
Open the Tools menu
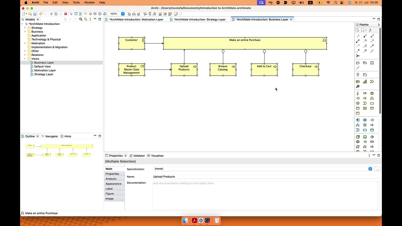pos(76,3)
